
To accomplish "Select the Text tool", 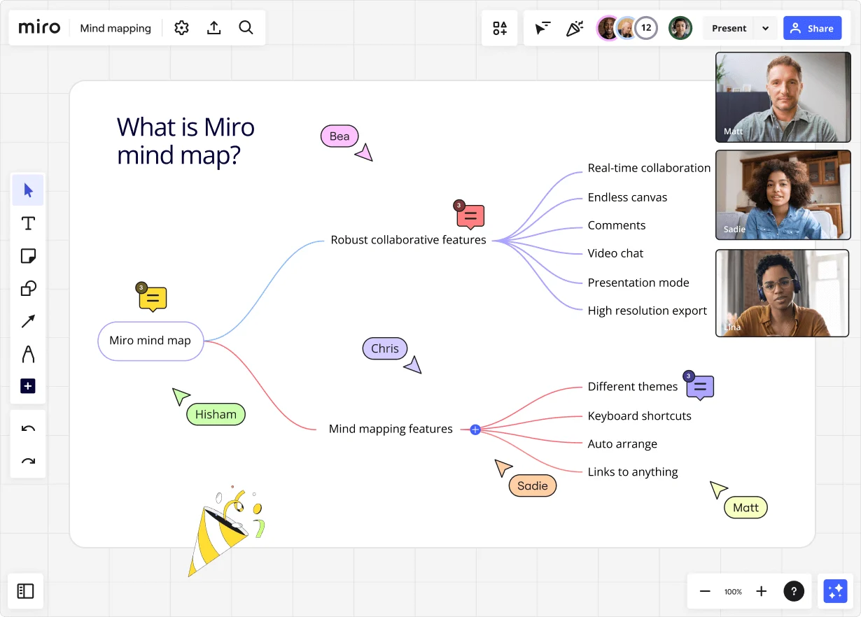I will coord(27,223).
